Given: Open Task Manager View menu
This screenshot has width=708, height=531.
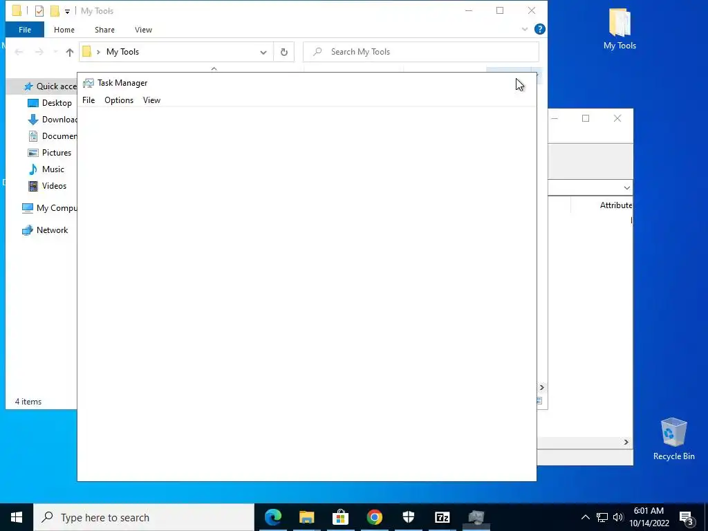Looking at the screenshot, I should (x=151, y=100).
